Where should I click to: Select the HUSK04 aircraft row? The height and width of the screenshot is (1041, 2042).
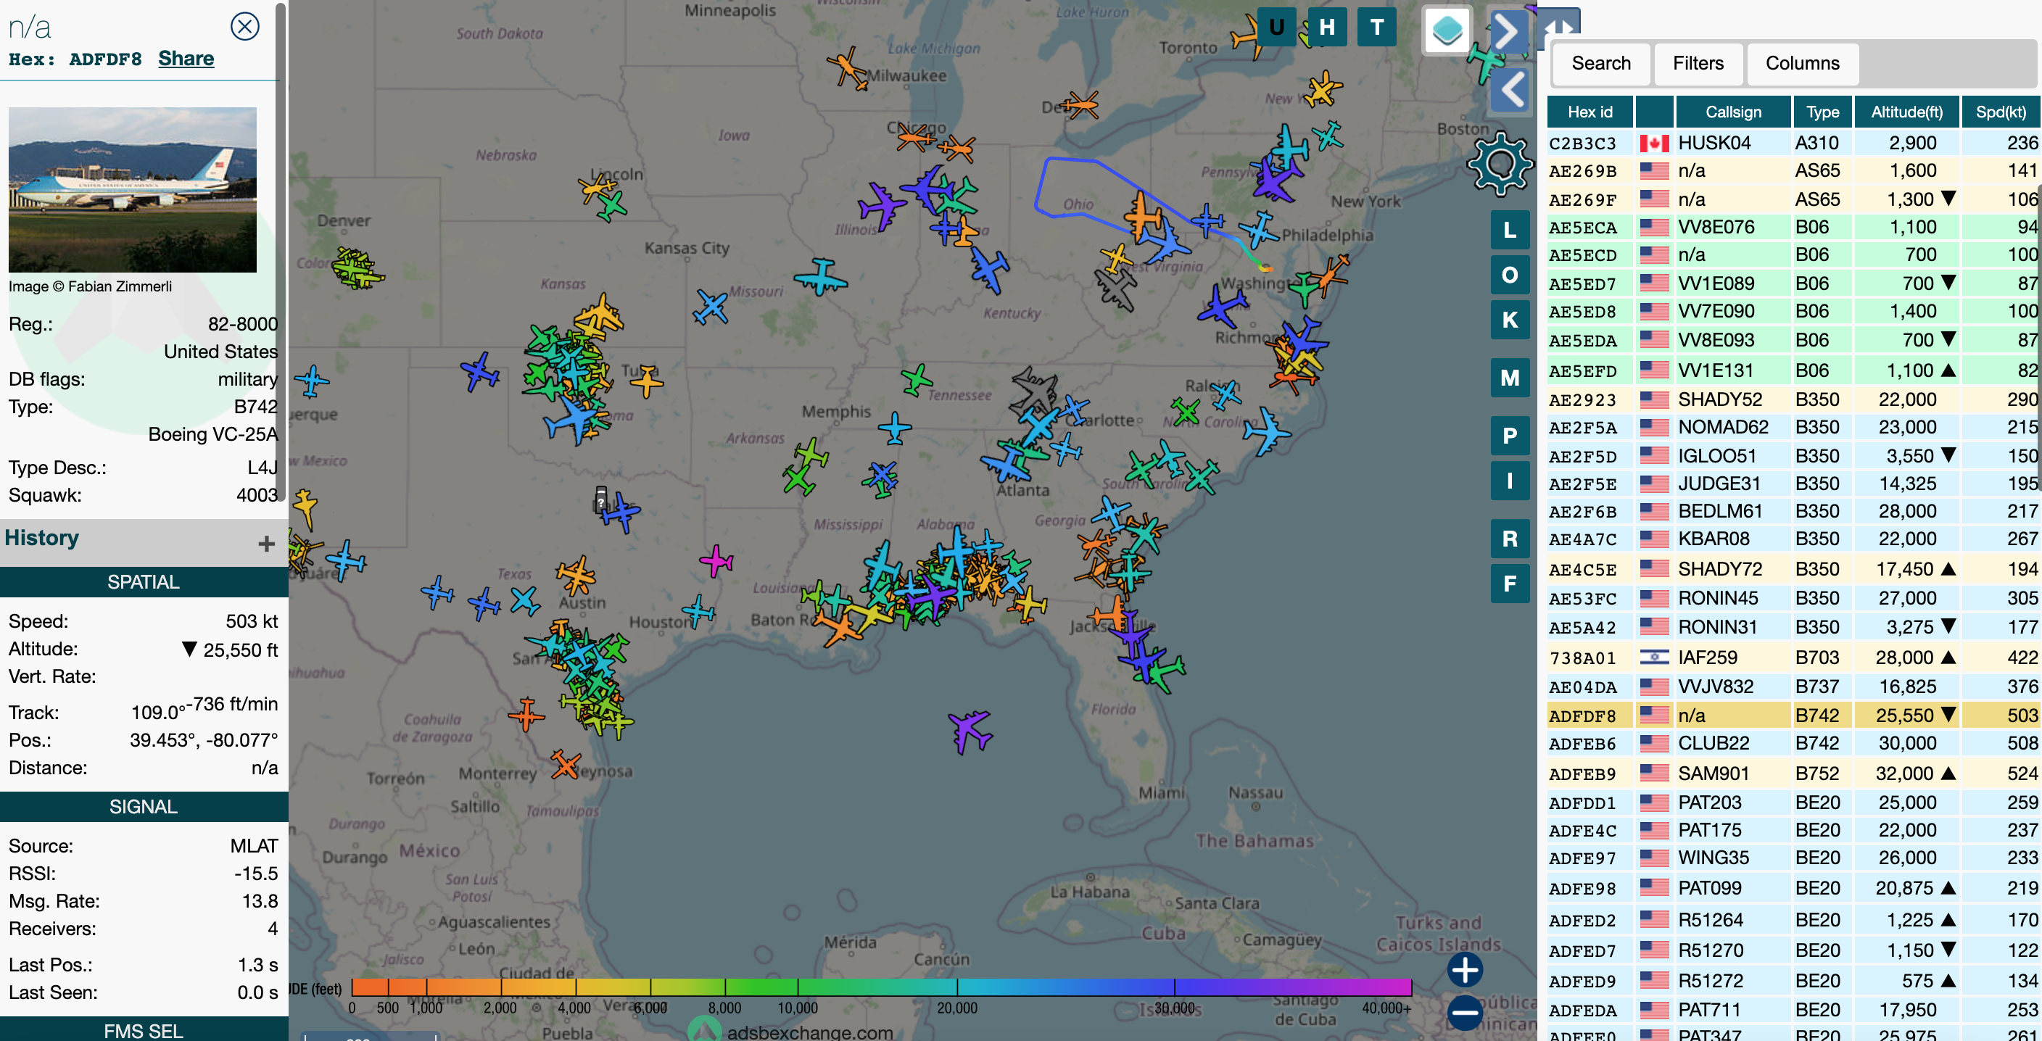[1793, 143]
